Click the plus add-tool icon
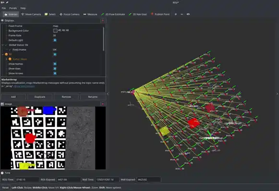 coord(176,14)
